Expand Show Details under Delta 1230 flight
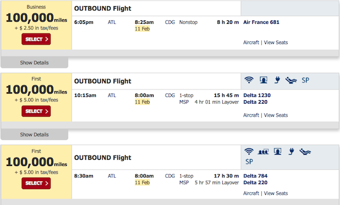The image size is (340, 205). pos(34,135)
